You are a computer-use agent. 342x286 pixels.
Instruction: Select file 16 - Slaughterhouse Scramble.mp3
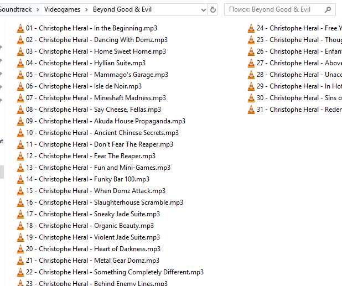(x=100, y=202)
